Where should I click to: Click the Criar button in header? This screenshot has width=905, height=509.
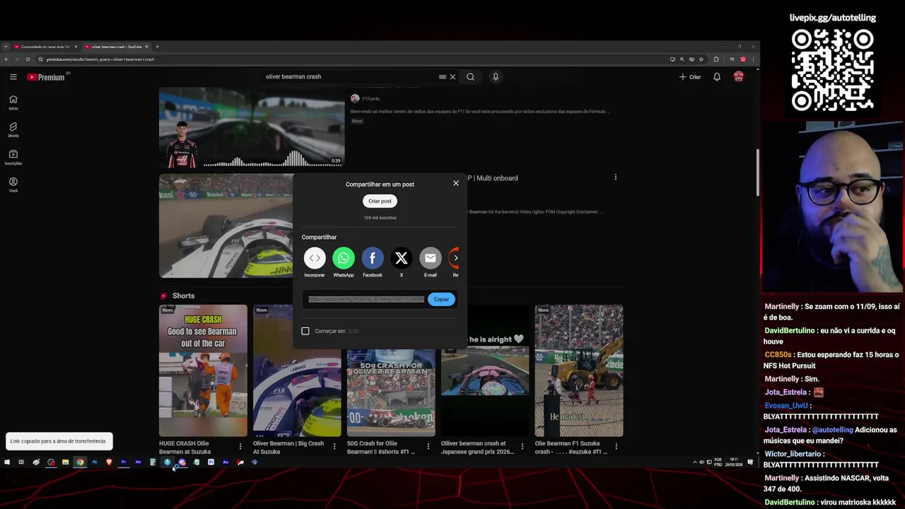click(x=690, y=77)
